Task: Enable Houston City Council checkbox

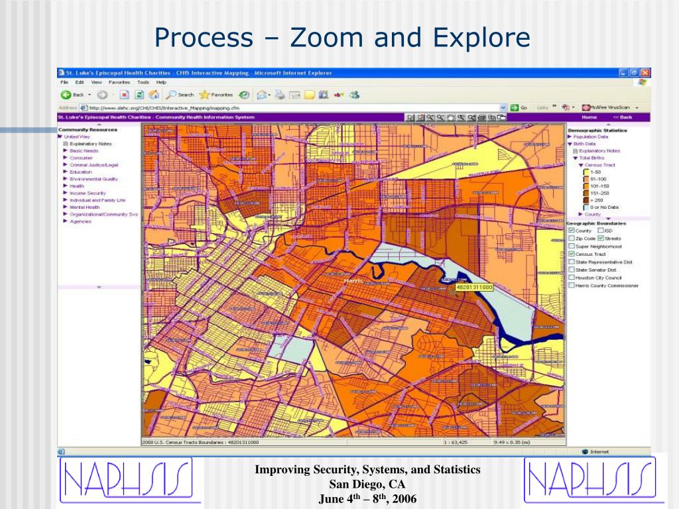Action: (571, 278)
